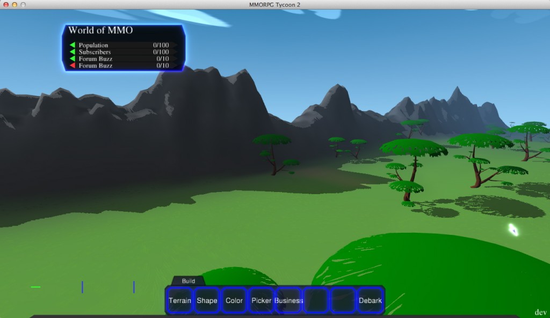Open the Shape tool
This screenshot has height=318, width=550.
pos(207,300)
